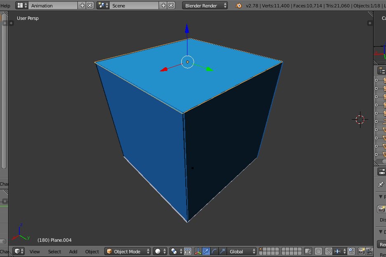Click the Verts:11,400 statistic

click(276, 5)
